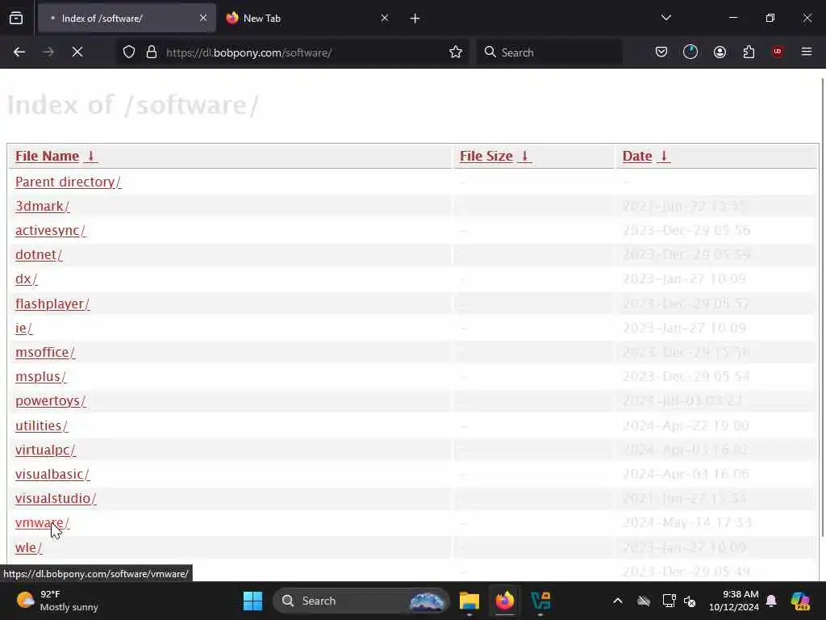
Task: Open the Firefox application menu
Action: tap(807, 52)
